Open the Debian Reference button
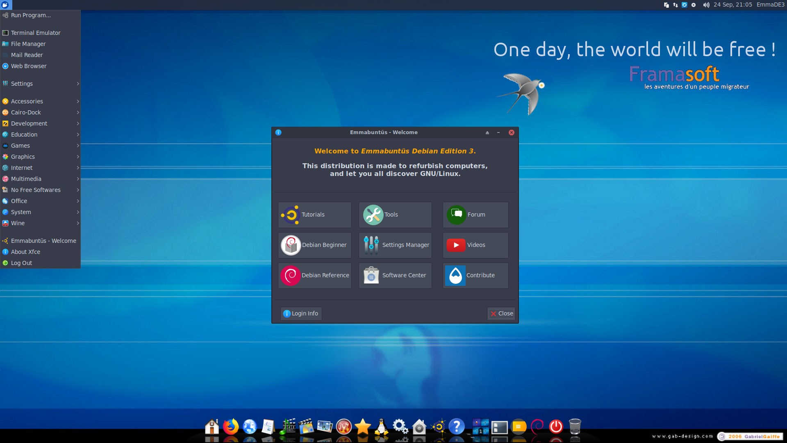Viewport: 787px width, 443px height. click(x=314, y=275)
